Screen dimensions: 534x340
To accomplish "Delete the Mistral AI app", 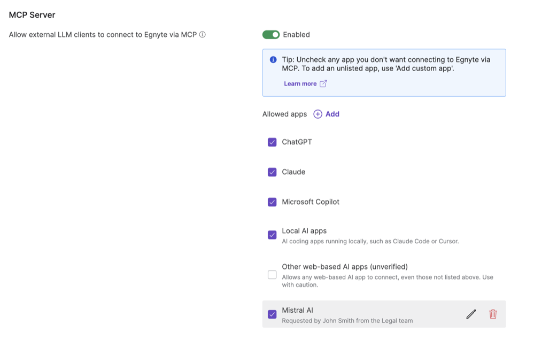I will (x=493, y=314).
